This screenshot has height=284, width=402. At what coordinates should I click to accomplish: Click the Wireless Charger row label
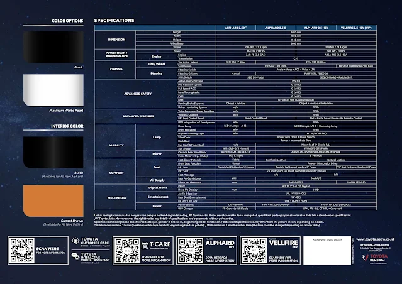pyautogui.click(x=188, y=115)
